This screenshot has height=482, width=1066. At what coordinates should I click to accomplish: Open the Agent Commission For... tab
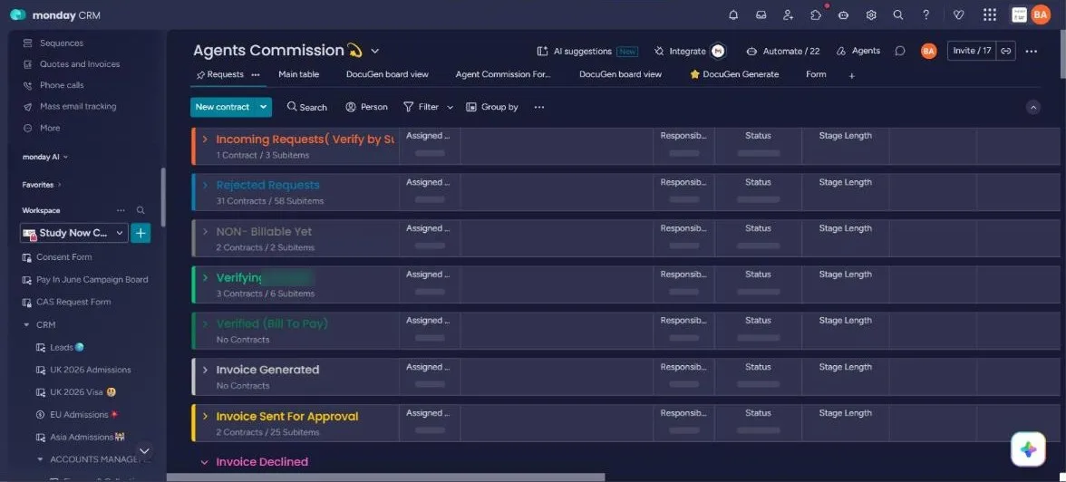click(x=503, y=74)
